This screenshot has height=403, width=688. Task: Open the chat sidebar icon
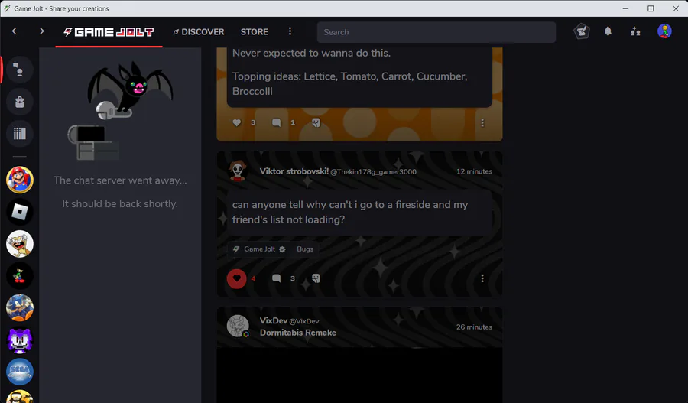(20, 70)
